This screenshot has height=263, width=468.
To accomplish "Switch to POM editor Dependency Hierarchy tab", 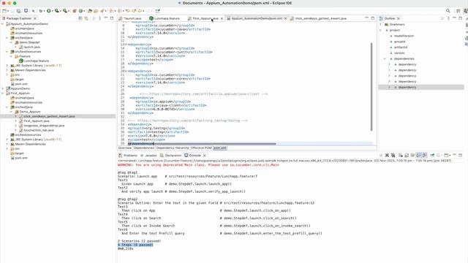I will pos(173,148).
